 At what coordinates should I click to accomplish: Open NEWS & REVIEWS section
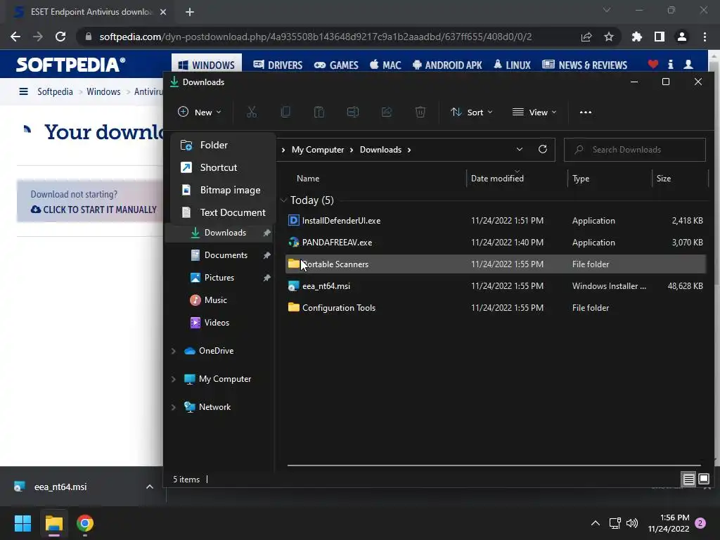584,65
